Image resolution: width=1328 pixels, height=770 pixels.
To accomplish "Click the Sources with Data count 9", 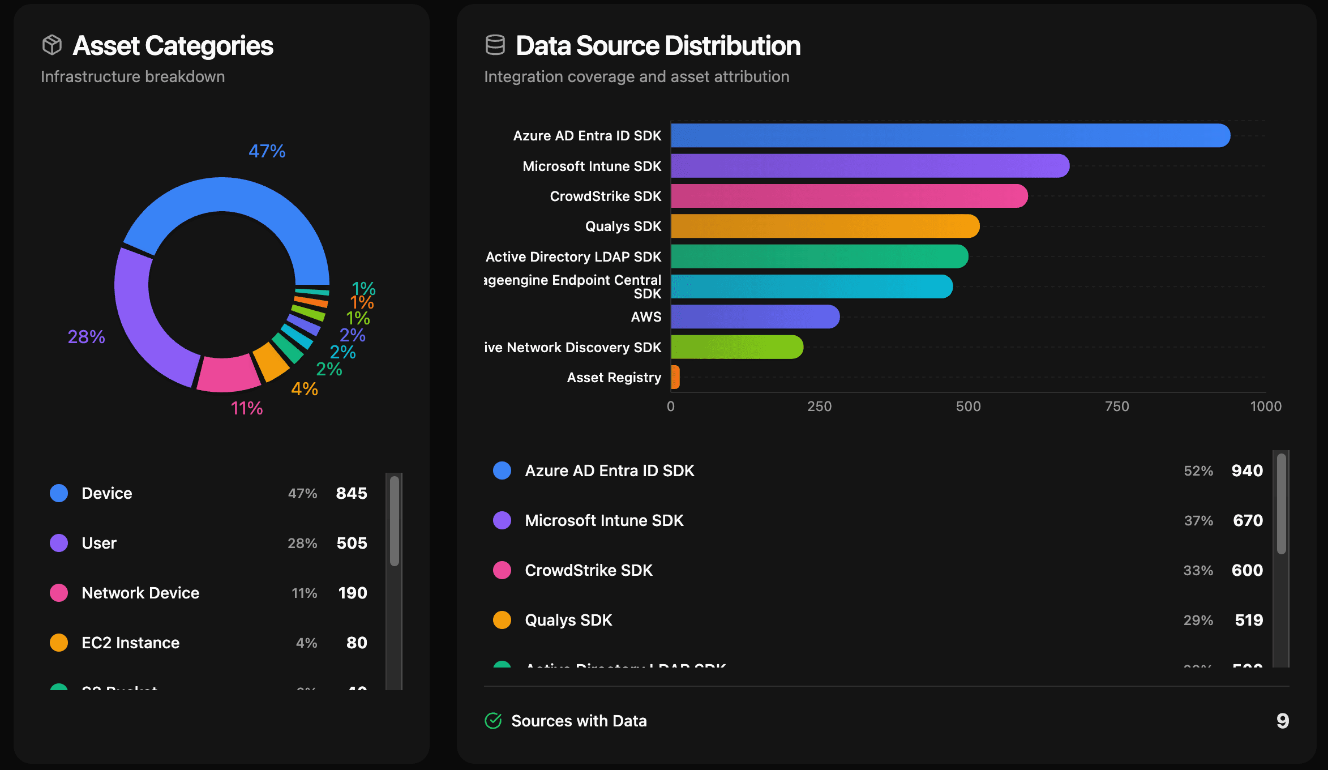I will click(1283, 721).
